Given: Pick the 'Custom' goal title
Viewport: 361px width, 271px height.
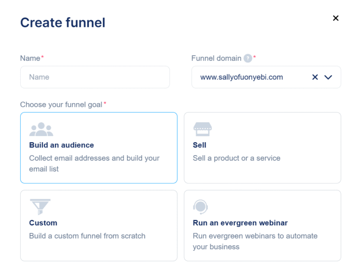Looking at the screenshot, I should click(43, 223).
